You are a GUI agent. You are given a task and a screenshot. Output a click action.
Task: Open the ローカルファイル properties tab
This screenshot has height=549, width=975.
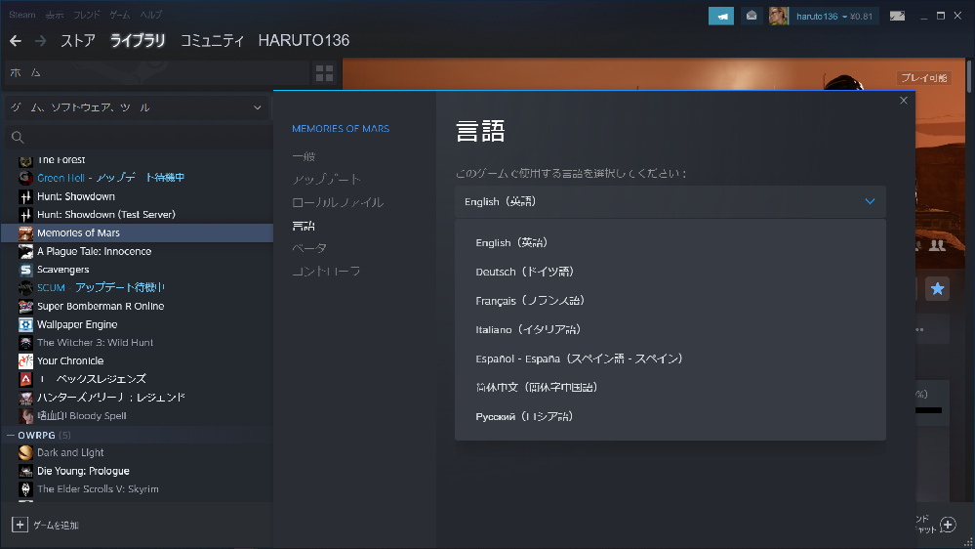tap(338, 202)
